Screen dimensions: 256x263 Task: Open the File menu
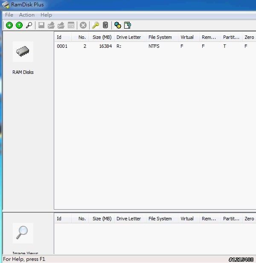pos(9,15)
